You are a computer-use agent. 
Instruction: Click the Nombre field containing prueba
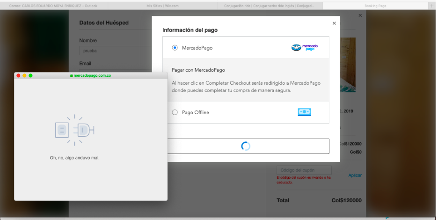click(116, 51)
